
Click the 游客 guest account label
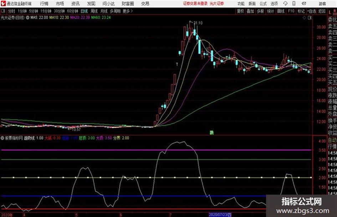click(x=322, y=4)
